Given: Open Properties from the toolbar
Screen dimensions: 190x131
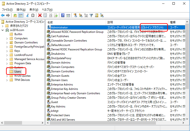Looking at the screenshot, I should 45,16.
